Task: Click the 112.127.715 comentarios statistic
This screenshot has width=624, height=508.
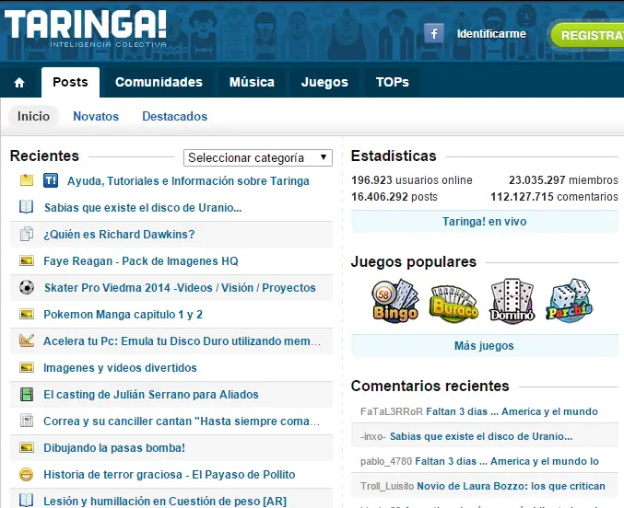Action: click(x=554, y=197)
